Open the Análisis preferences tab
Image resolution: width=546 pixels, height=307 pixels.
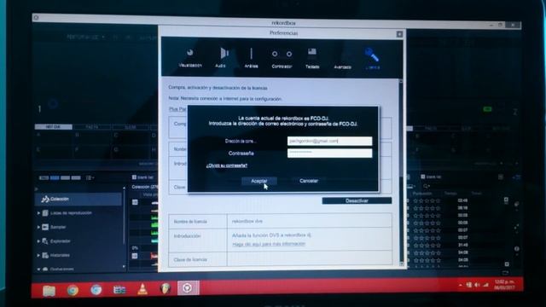(251, 57)
